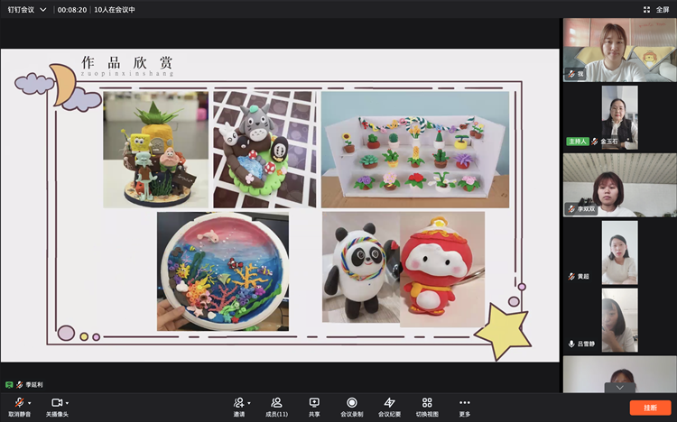Open the 更多 more options menu

tap(465, 407)
